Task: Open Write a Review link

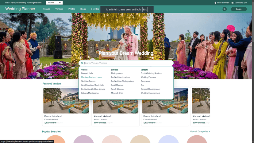Action: 222,3
